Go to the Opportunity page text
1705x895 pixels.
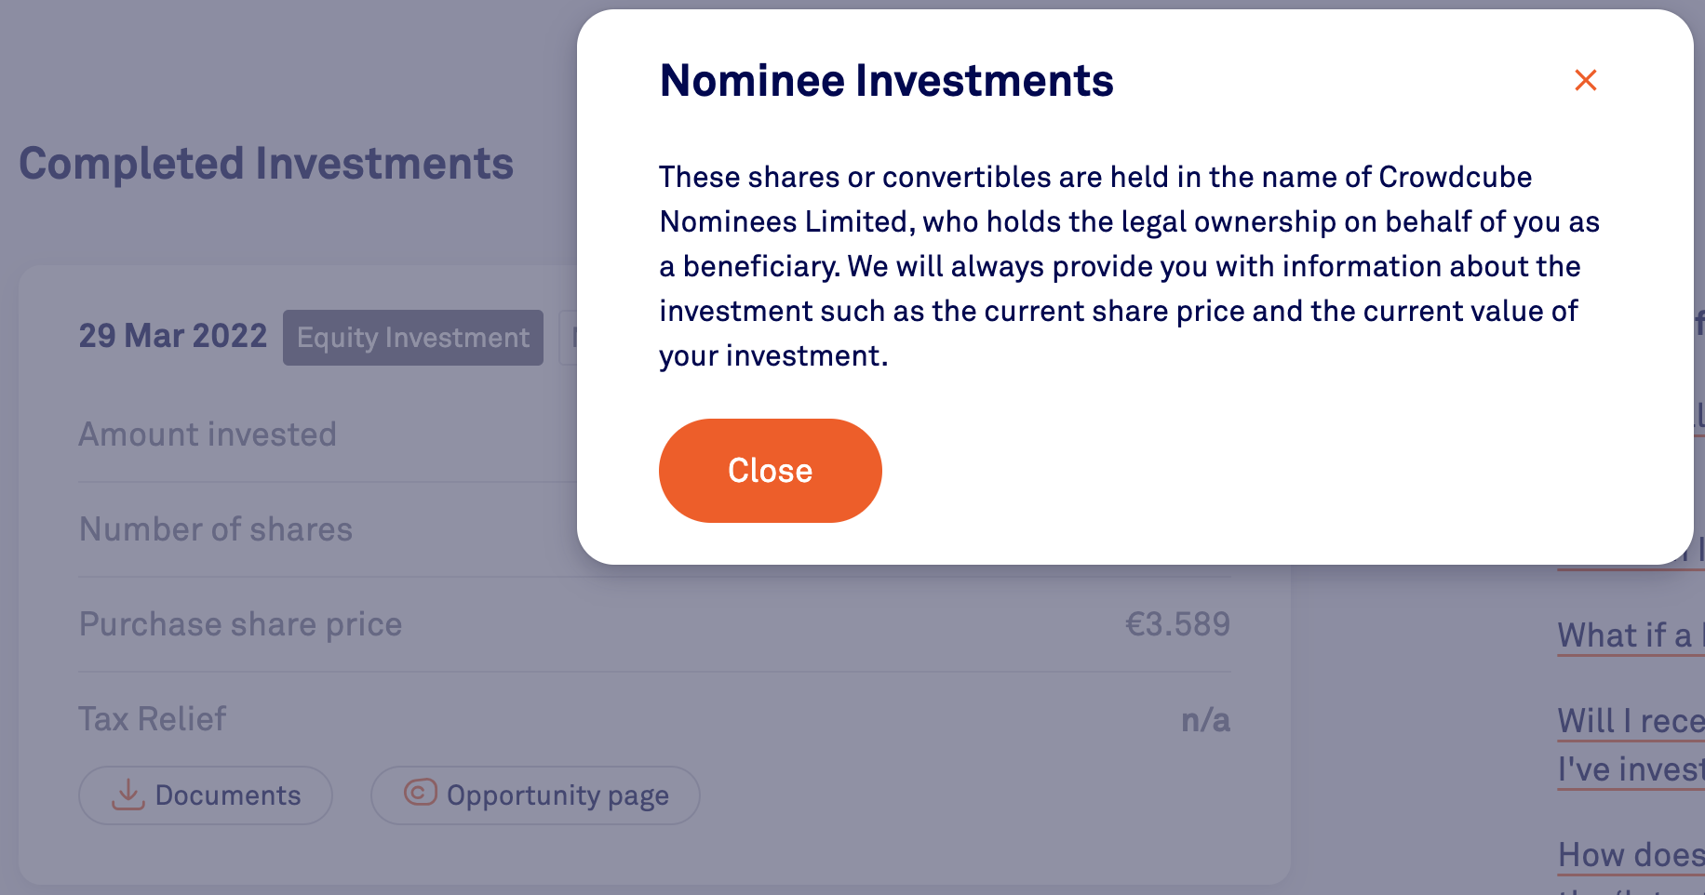pos(557,796)
